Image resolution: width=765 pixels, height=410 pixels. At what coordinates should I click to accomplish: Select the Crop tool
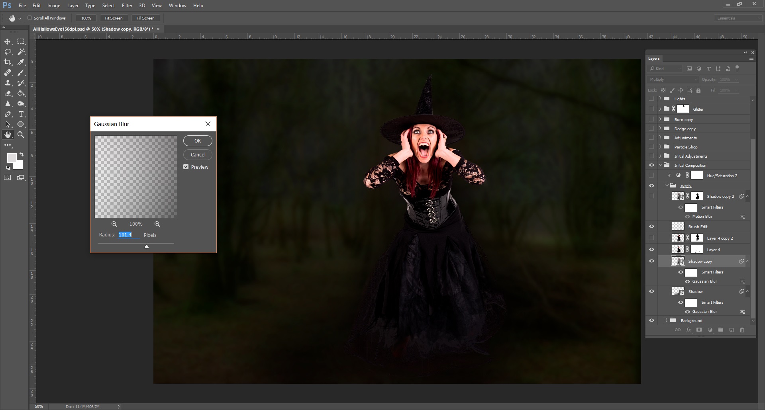pyautogui.click(x=8, y=62)
